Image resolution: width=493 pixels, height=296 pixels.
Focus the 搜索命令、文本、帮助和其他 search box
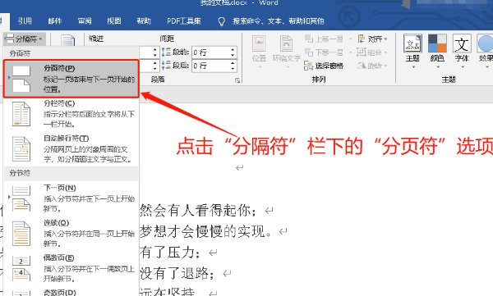(279, 21)
